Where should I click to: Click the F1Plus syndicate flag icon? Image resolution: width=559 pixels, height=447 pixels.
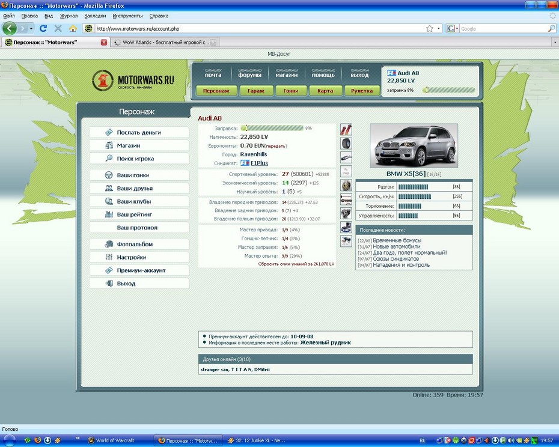[245, 163]
